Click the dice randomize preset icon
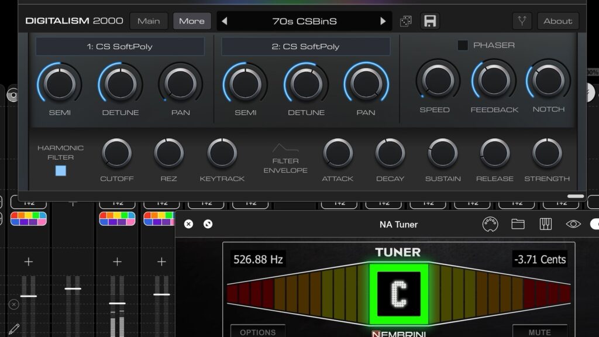The image size is (599, 337). pyautogui.click(x=405, y=21)
